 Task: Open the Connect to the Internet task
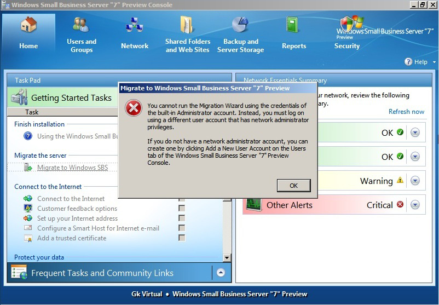pyautogui.click(x=71, y=199)
